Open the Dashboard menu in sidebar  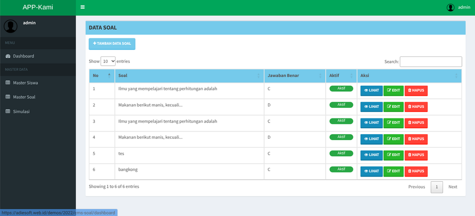[23, 56]
